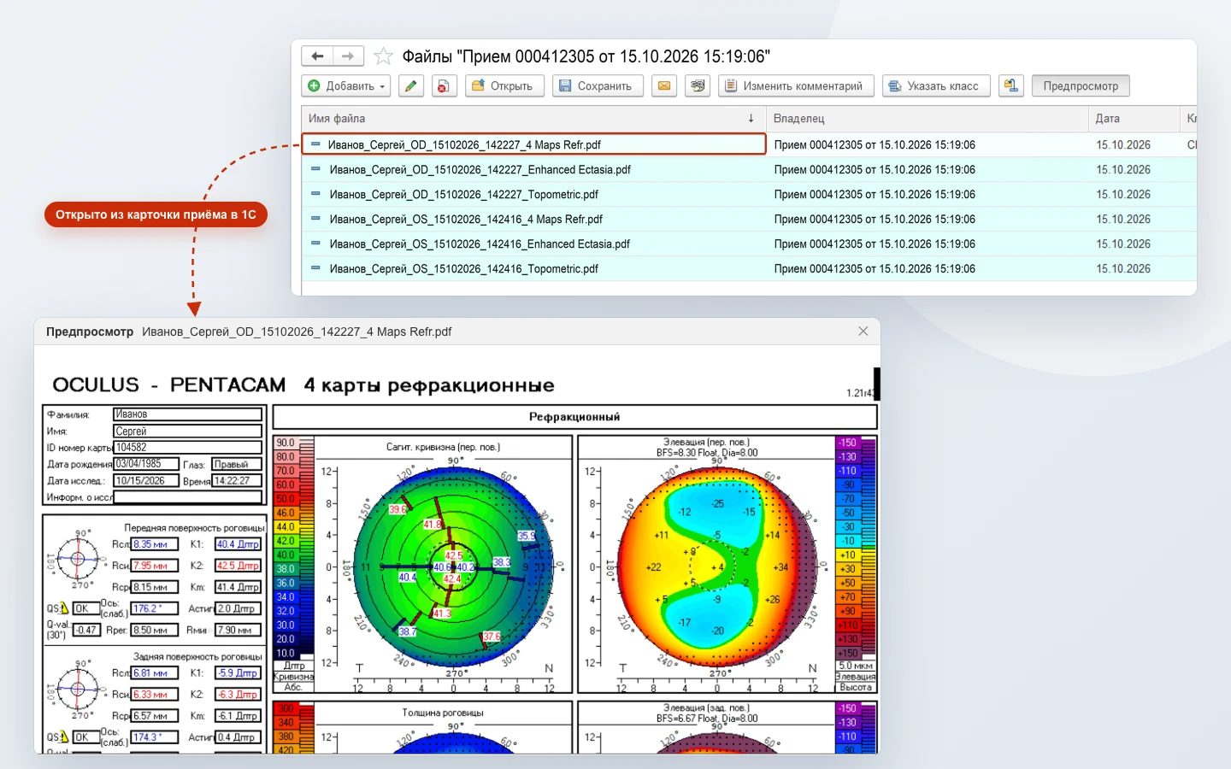Go back with the left arrow button
The width and height of the screenshot is (1231, 769).
317,56
